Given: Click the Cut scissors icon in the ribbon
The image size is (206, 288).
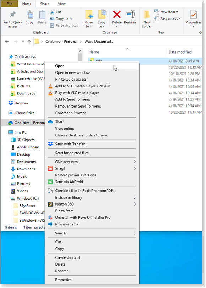Looking at the screenshot, I should pos(52,12).
